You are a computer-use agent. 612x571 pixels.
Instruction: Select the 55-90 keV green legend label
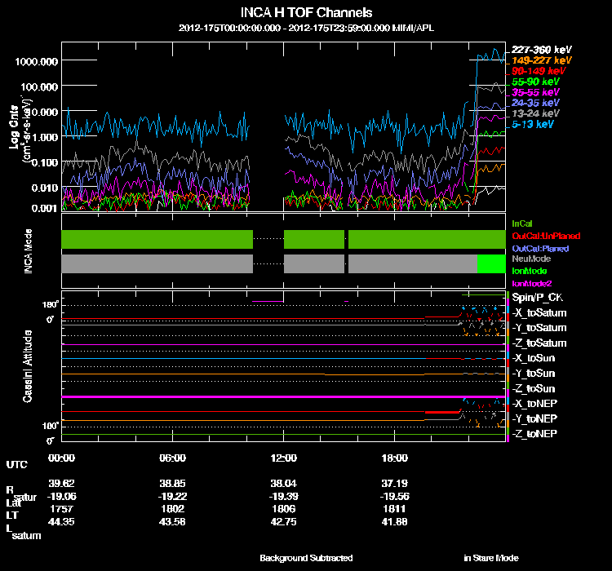534,82
